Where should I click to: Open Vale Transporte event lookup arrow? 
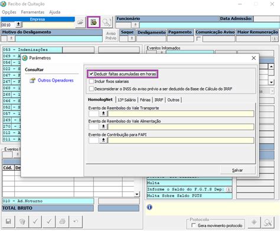tap(103, 113)
